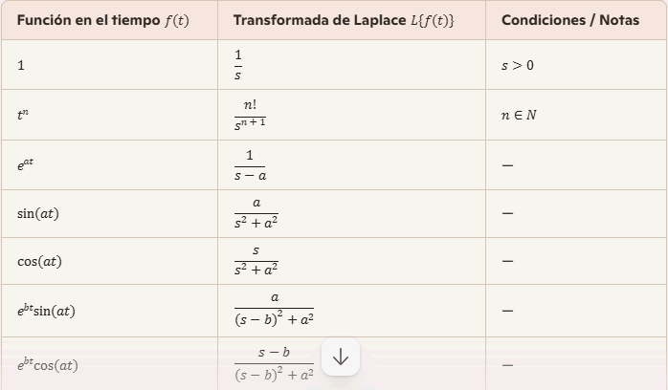Click the e^bt sin(at) function cell

click(x=109, y=311)
